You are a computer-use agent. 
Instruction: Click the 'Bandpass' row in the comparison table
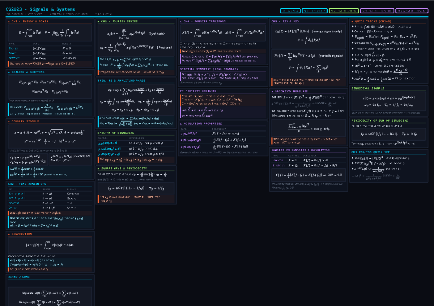click(309, 165)
